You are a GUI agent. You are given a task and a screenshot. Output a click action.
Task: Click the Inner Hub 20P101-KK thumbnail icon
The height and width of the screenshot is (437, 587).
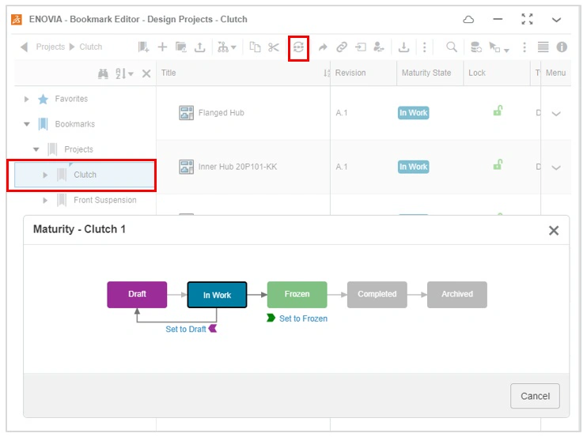point(186,167)
